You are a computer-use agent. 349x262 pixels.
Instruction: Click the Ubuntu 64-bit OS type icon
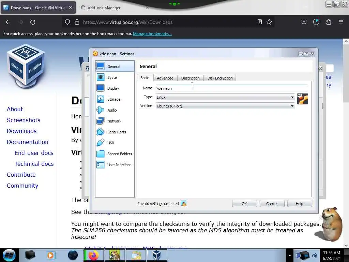303,99
